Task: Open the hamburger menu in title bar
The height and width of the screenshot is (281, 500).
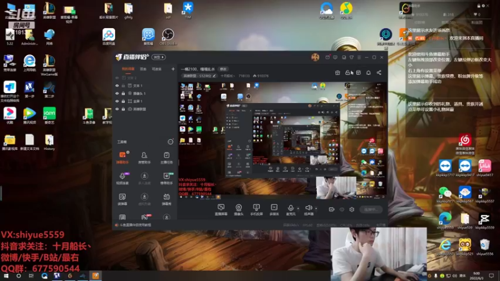Action: point(359,57)
